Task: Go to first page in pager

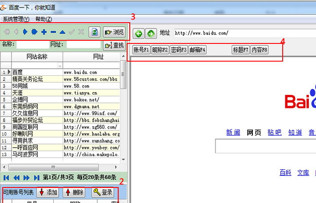Action: [x=6, y=178]
